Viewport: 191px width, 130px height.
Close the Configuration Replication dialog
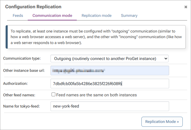186,7
